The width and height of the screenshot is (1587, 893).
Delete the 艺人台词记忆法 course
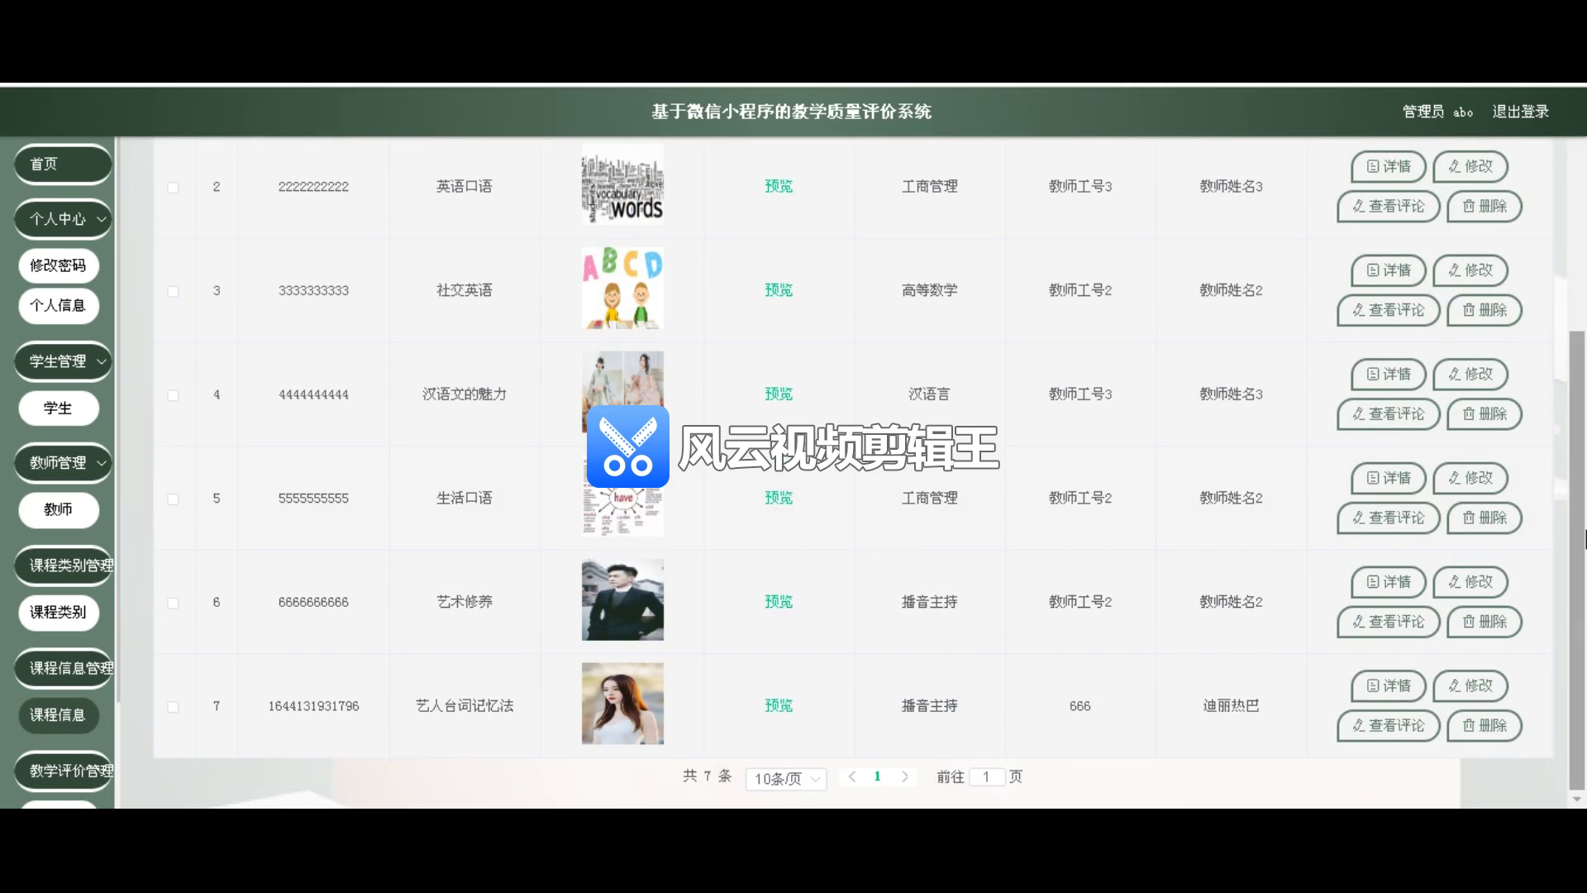pos(1485,726)
